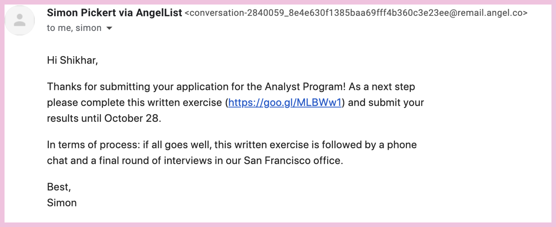
Task: Click the sender's profile avatar icon
Action: [20, 20]
